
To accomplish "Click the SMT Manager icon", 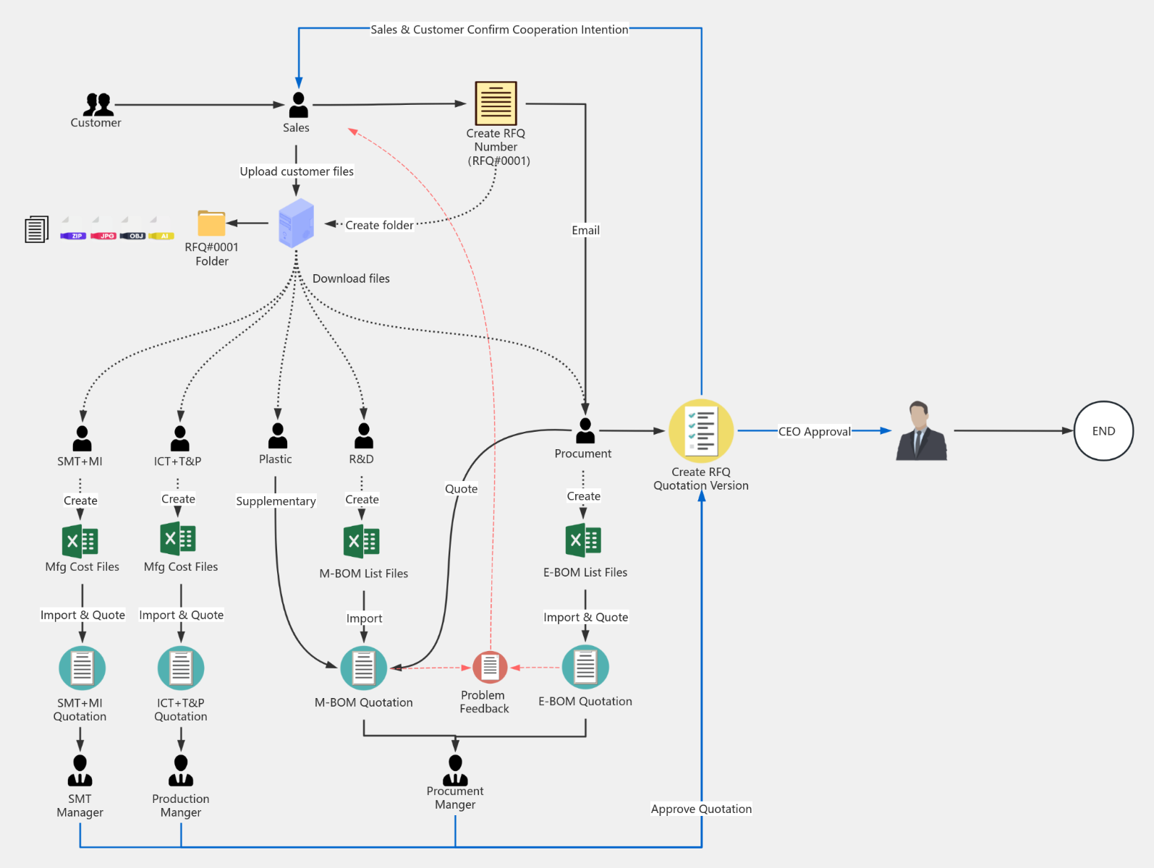I will point(80,771).
